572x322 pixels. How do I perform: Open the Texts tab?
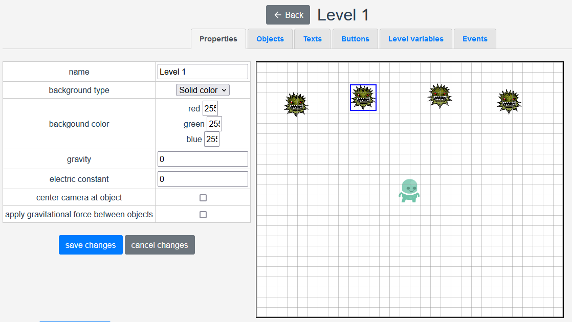[312, 39]
